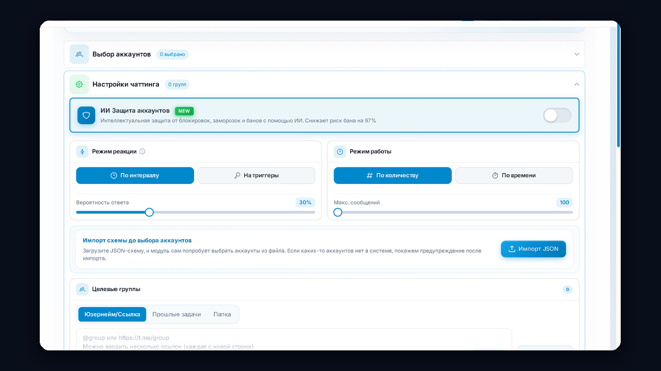The height and width of the screenshot is (371, 661).
Task: Click the Макс. сообщений slider handle
Action: coord(338,212)
